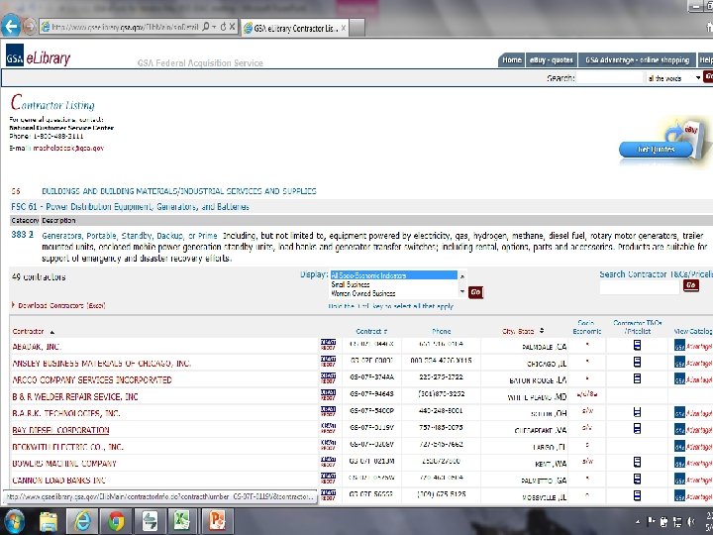The image size is (713, 535).
Task: Open the B & R WELDER REPAIR SEVICE link
Action: pos(75,396)
